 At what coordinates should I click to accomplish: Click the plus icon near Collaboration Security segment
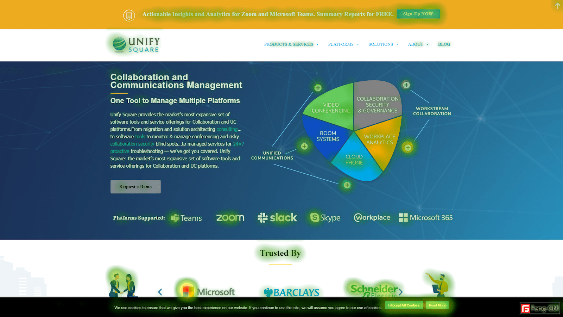click(406, 85)
